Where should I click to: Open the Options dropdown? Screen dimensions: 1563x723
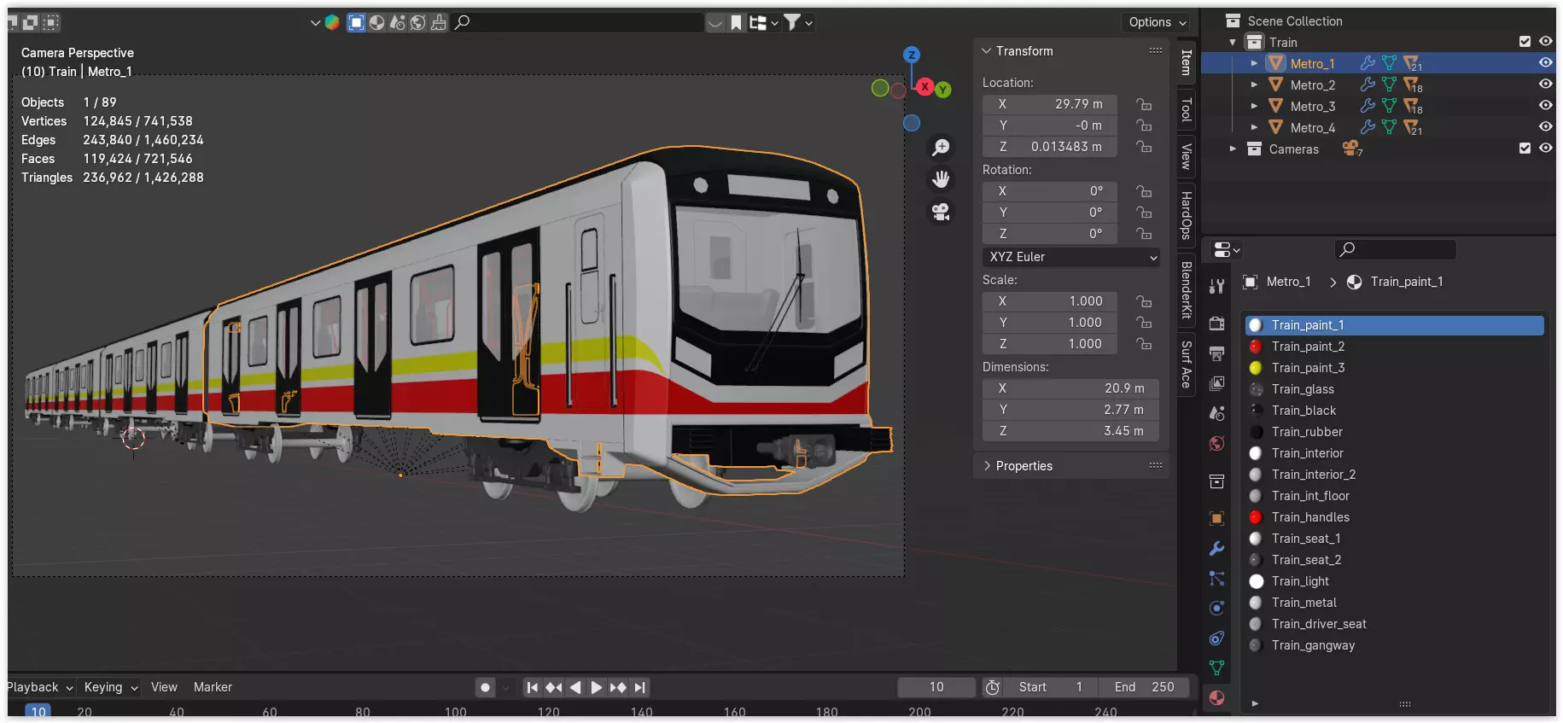1158,22
